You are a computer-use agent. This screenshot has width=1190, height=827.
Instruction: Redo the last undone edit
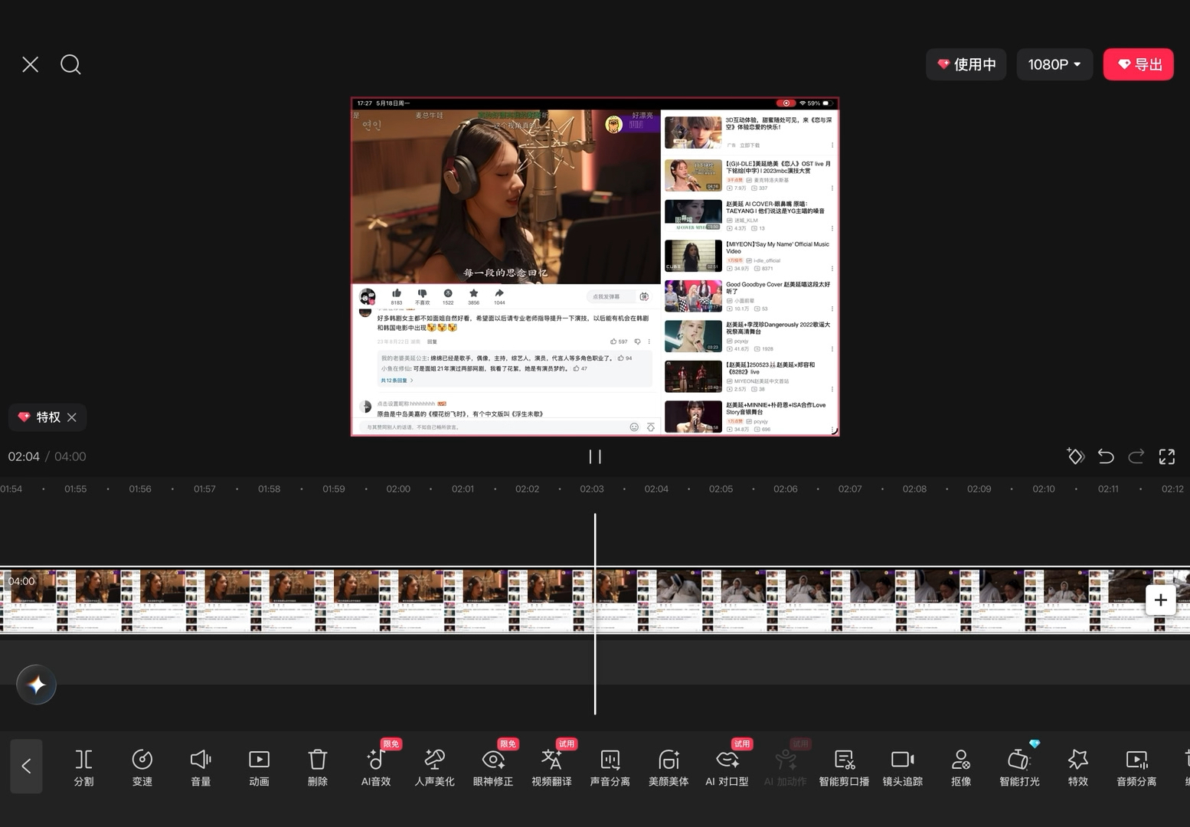coord(1136,457)
